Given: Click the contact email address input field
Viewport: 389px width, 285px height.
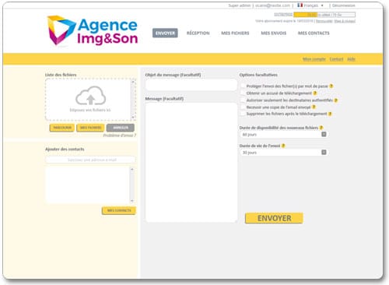Looking at the screenshot, I should [90, 160].
